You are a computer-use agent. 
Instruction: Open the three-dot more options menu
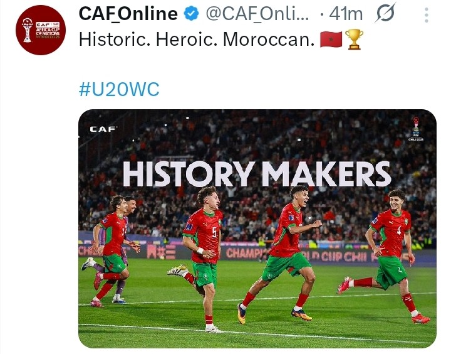coord(427,14)
